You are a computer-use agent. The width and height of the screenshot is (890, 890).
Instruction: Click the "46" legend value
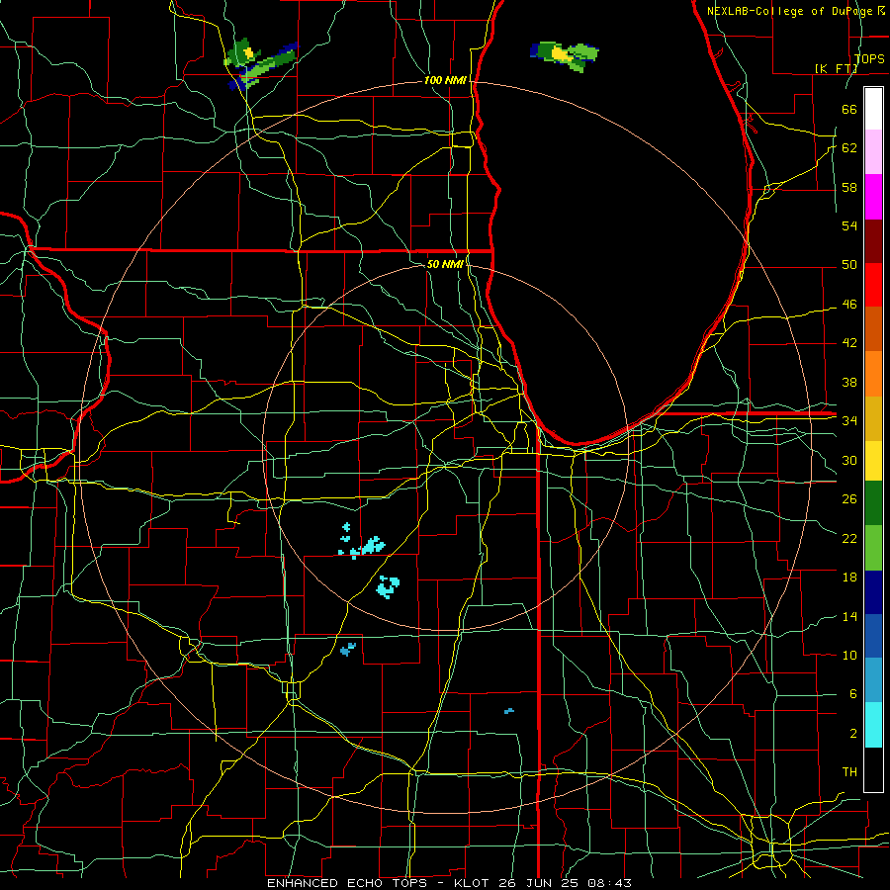[x=849, y=305]
